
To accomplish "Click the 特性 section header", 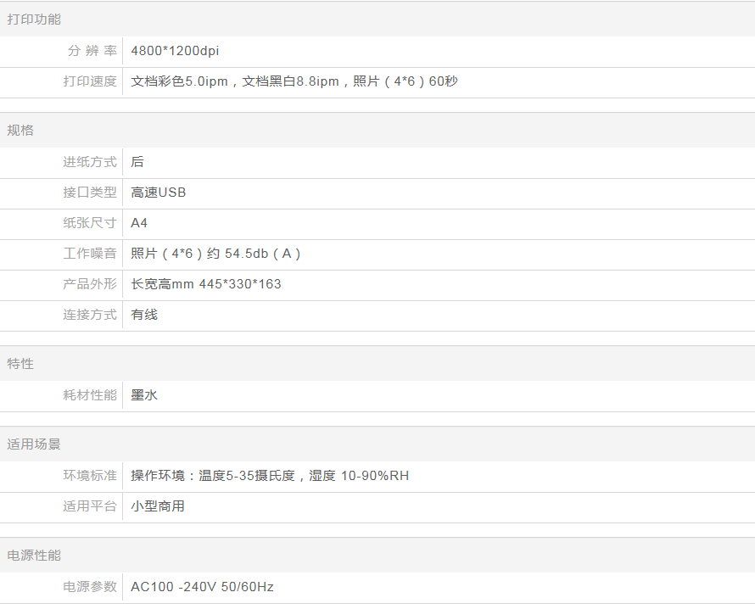I will tap(20, 364).
